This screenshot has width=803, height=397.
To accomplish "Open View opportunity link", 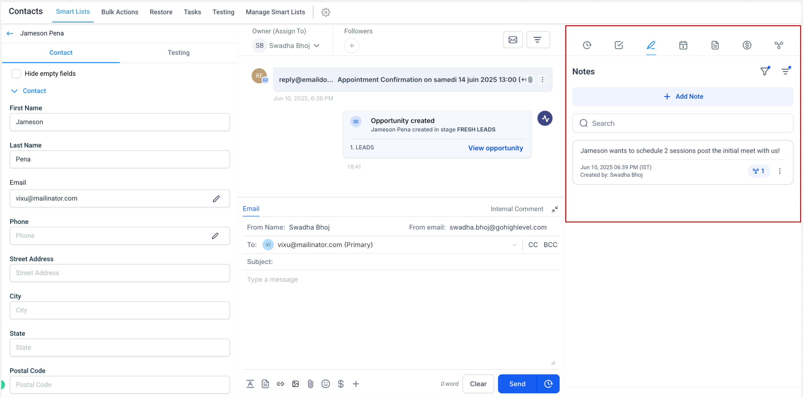I will click(x=496, y=148).
